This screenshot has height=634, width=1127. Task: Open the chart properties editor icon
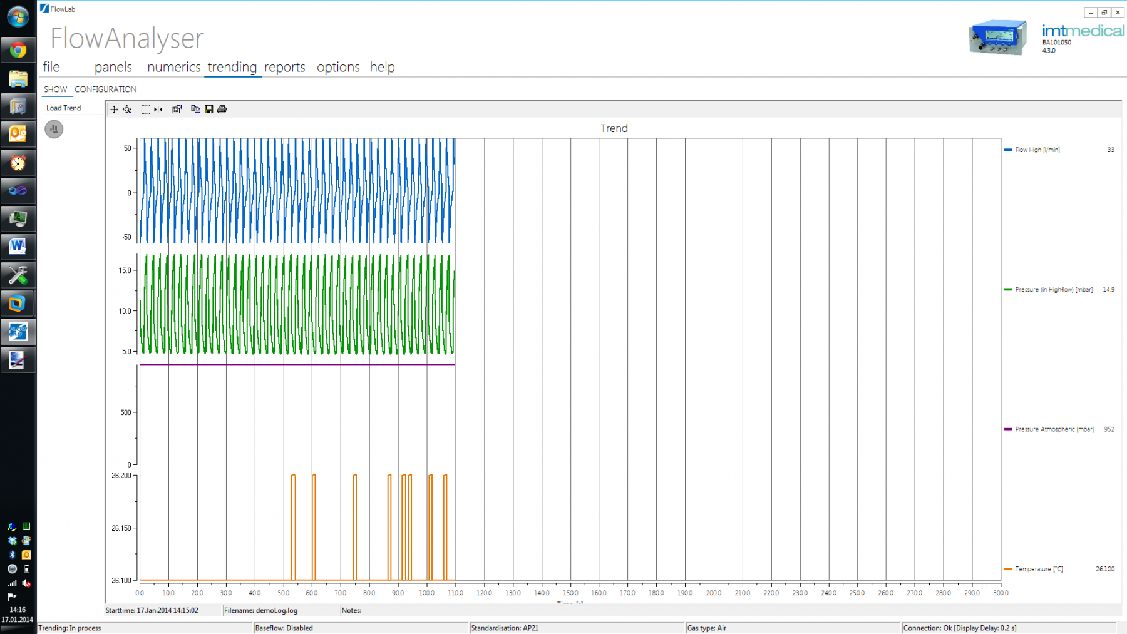177,110
